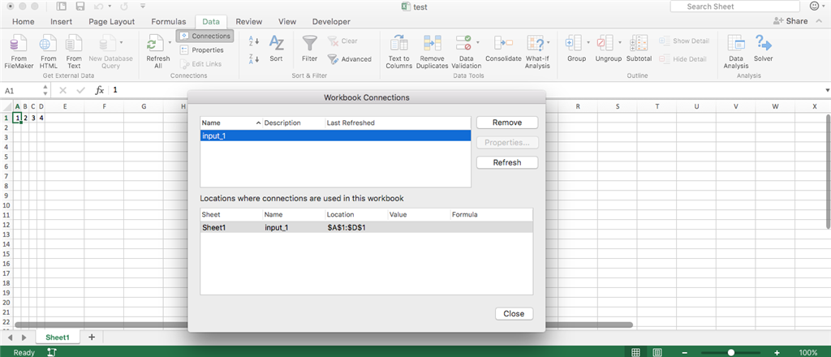Switch to Normal view
This screenshot has width=831, height=357.
coord(636,352)
